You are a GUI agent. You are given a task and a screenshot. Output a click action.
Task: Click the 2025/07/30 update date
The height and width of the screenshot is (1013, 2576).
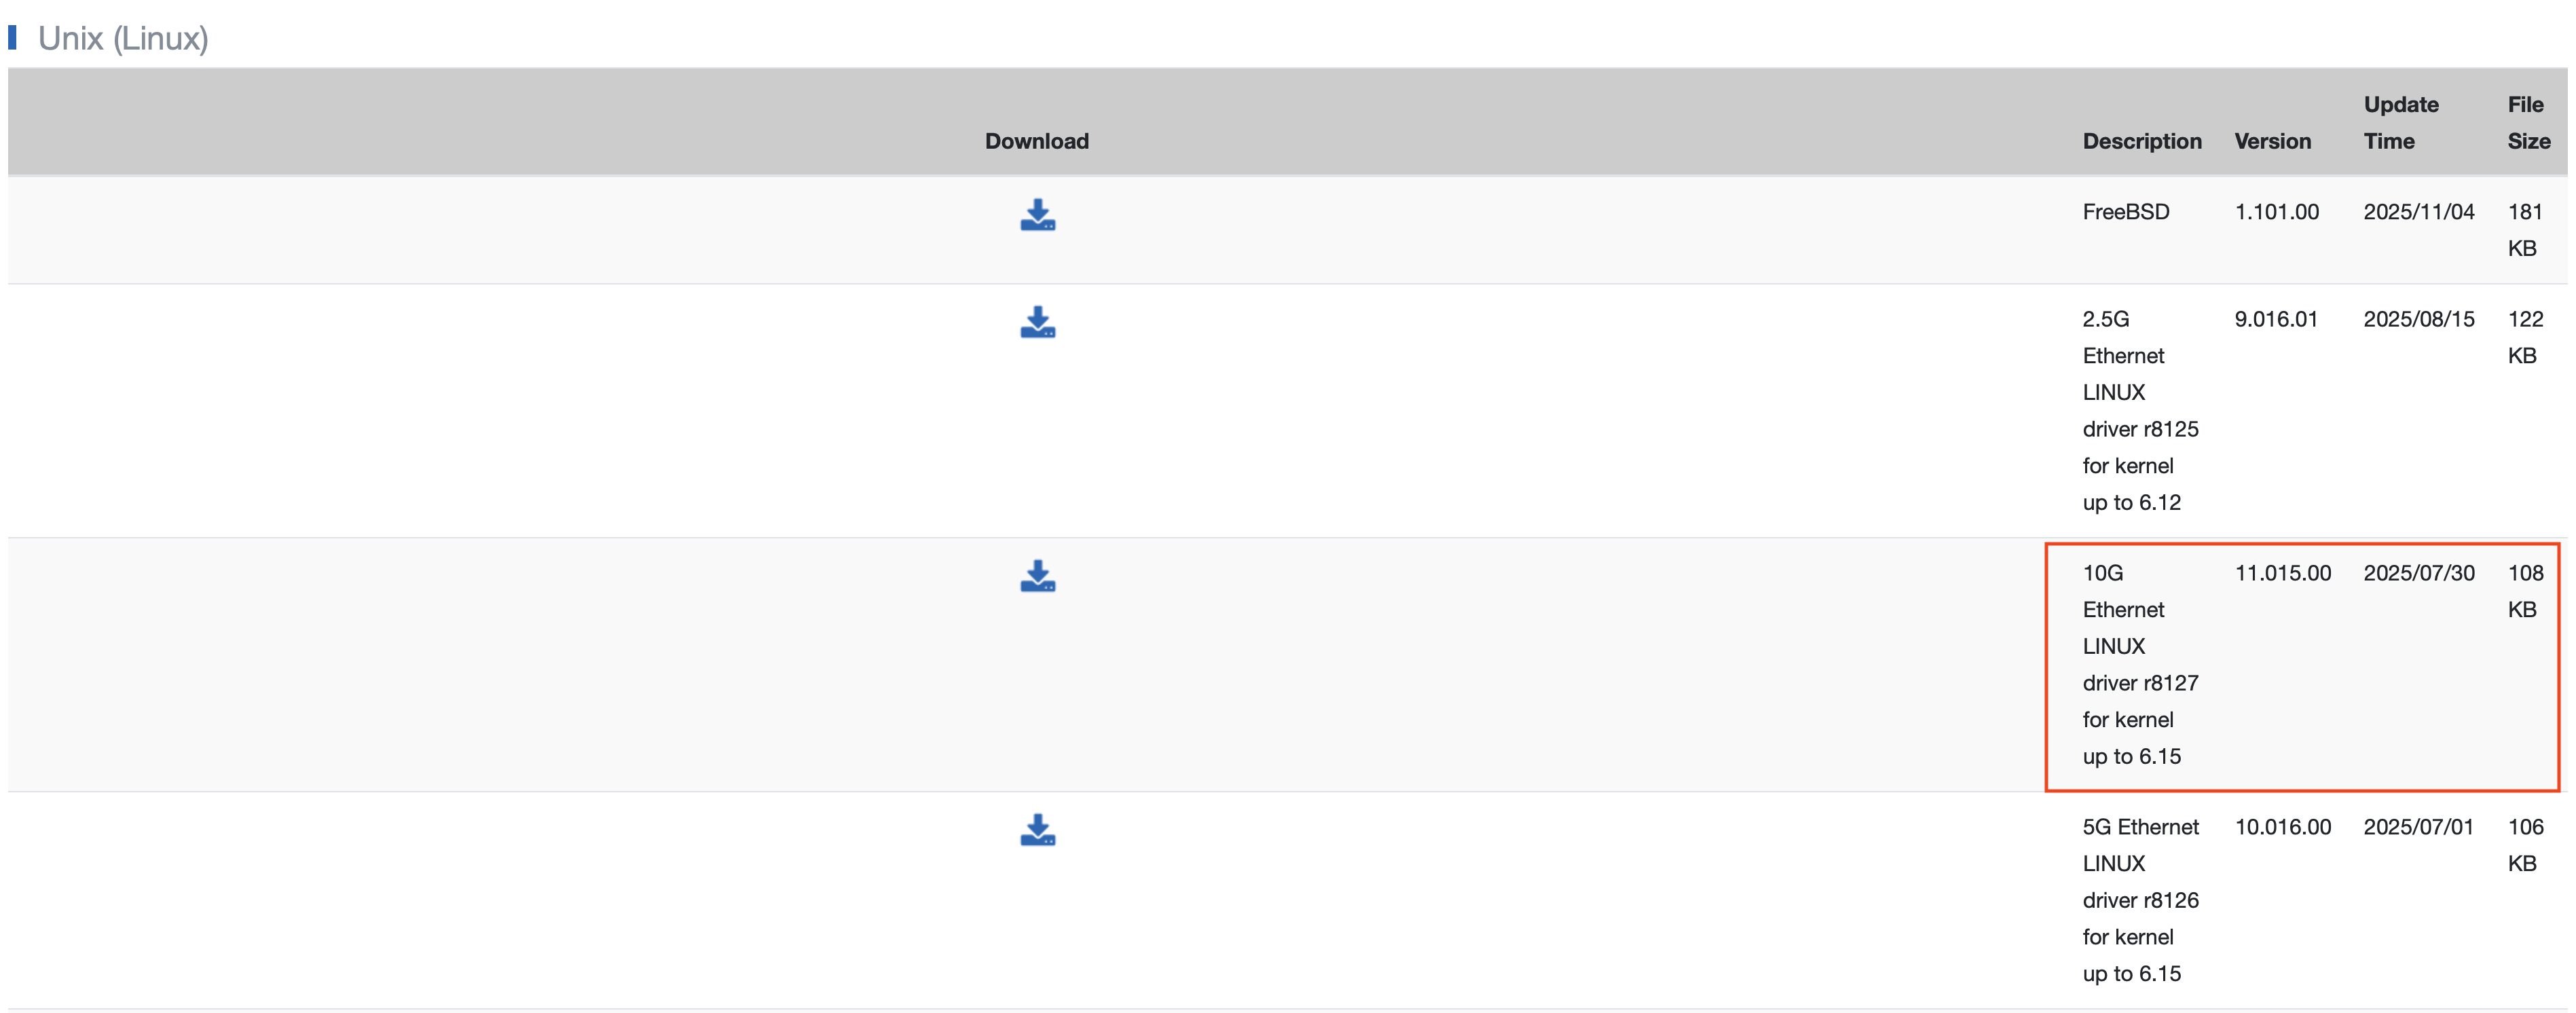coord(2418,573)
